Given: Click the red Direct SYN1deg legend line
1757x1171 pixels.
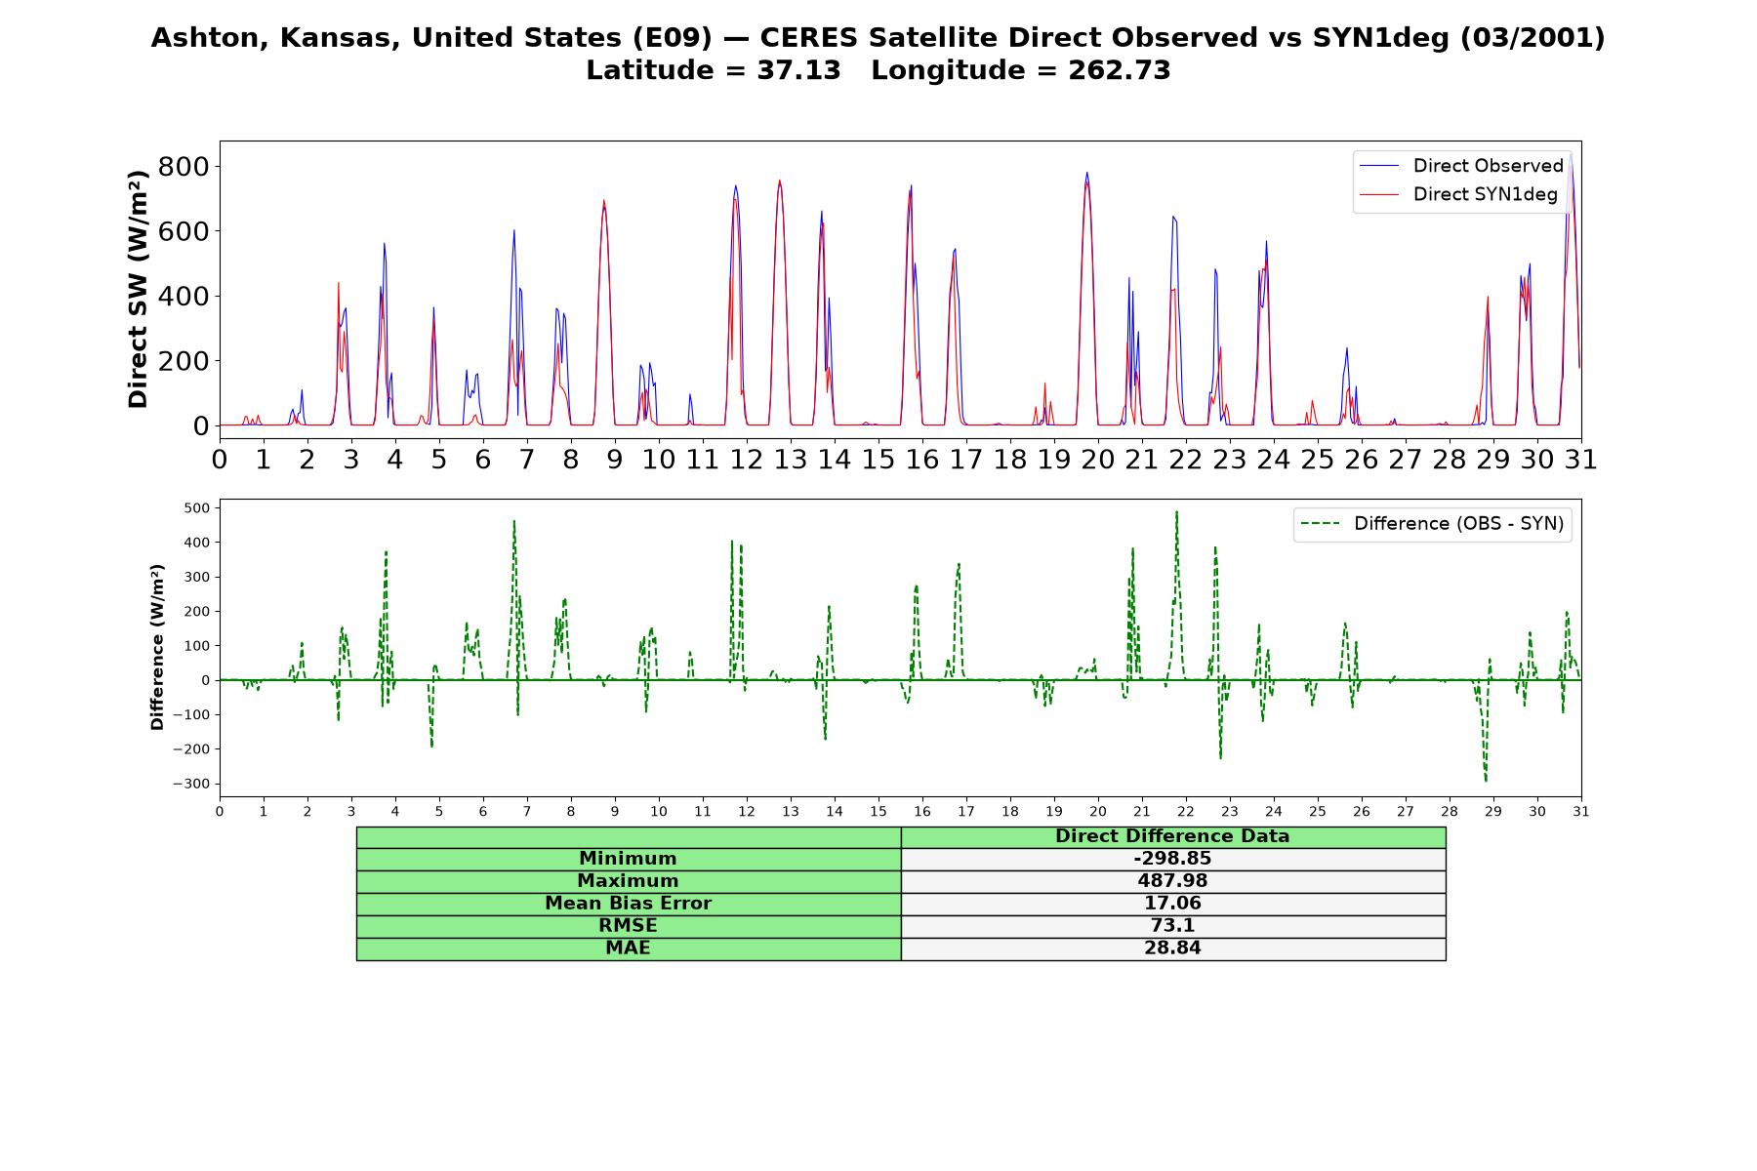Looking at the screenshot, I should coord(1379,194).
